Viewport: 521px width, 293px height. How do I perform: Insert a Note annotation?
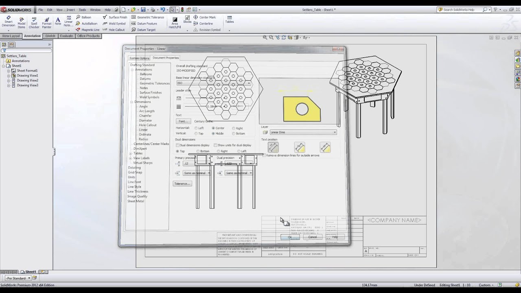pyautogui.click(x=58, y=21)
